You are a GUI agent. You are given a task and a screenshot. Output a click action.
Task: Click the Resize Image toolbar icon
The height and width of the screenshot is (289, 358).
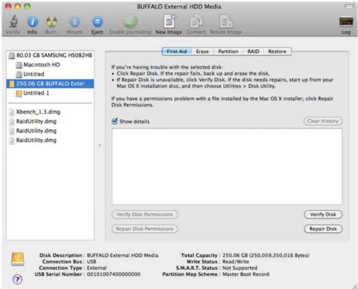226,21
